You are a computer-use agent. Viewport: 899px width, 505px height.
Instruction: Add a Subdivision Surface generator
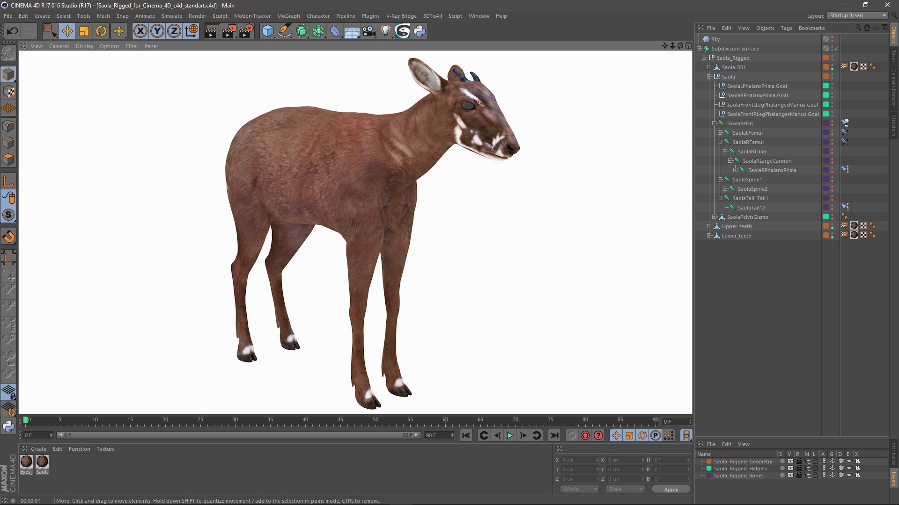(x=302, y=31)
